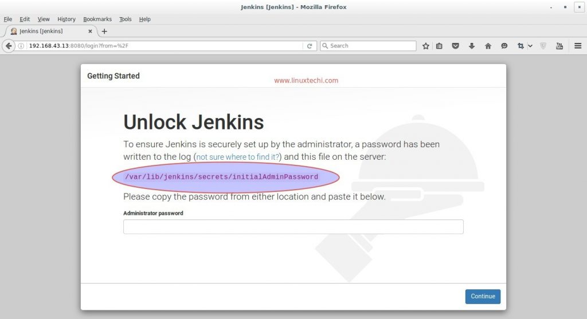The width and height of the screenshot is (587, 319).
Task: Open a new tab with plus button
Action: coord(104,31)
